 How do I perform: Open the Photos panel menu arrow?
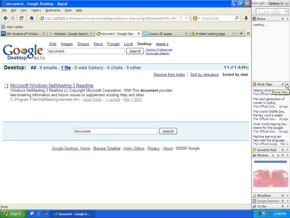coord(287,155)
